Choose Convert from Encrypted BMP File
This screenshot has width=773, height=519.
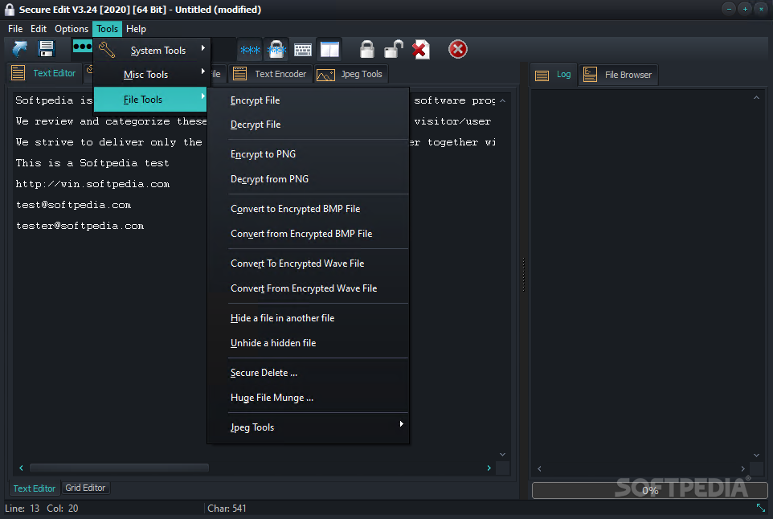coord(309,234)
